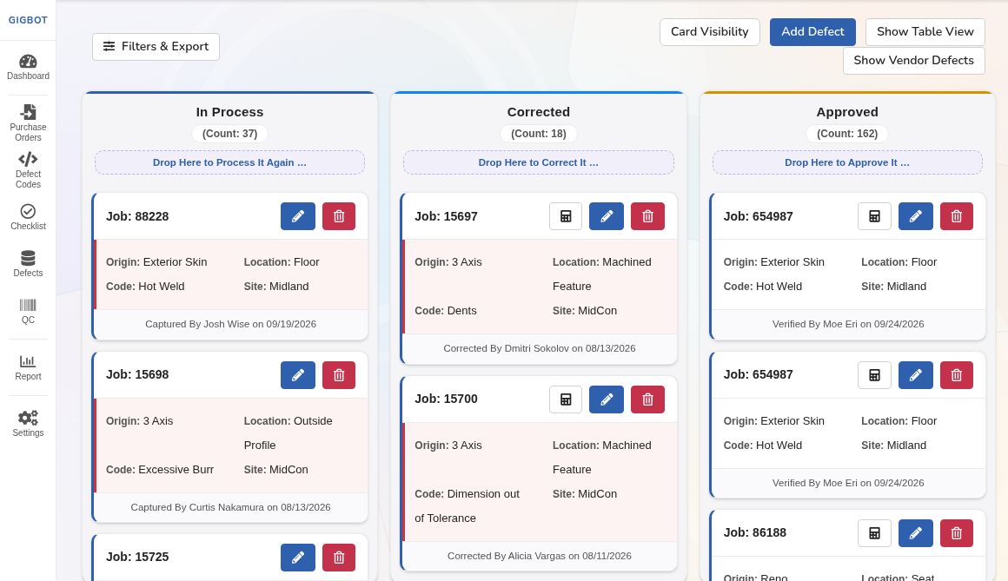
Task: Edit Job 15700 with the pencil icon
Action: [x=607, y=399]
